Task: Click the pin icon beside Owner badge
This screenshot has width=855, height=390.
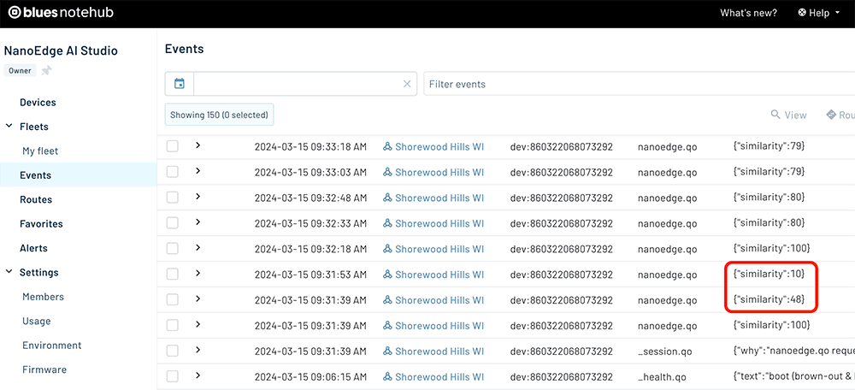Action: [47, 70]
